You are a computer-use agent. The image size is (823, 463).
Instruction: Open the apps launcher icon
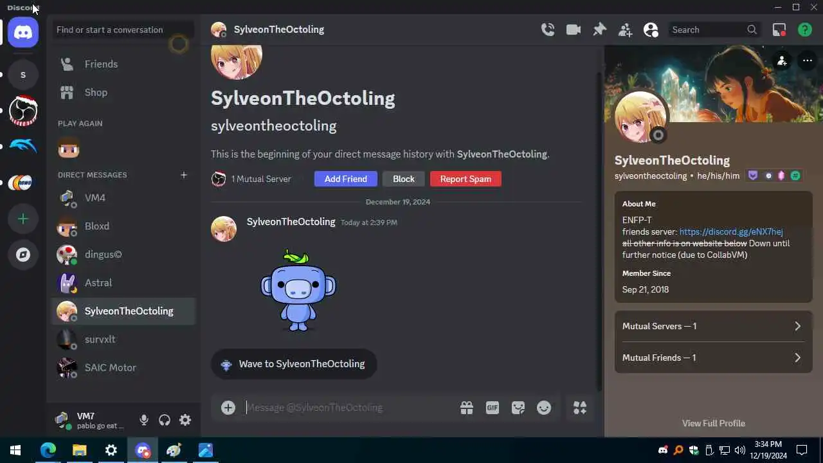click(x=580, y=408)
